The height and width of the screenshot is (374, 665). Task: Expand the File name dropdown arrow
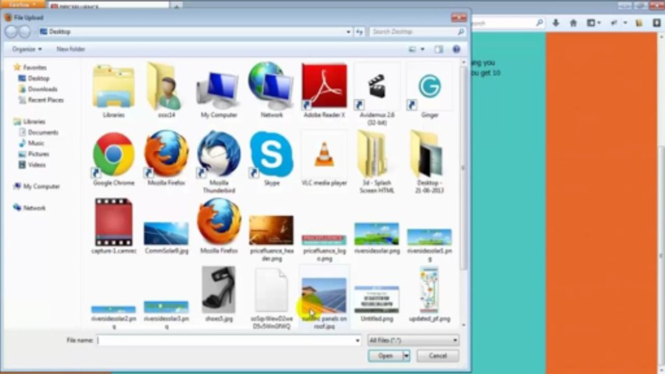[358, 341]
